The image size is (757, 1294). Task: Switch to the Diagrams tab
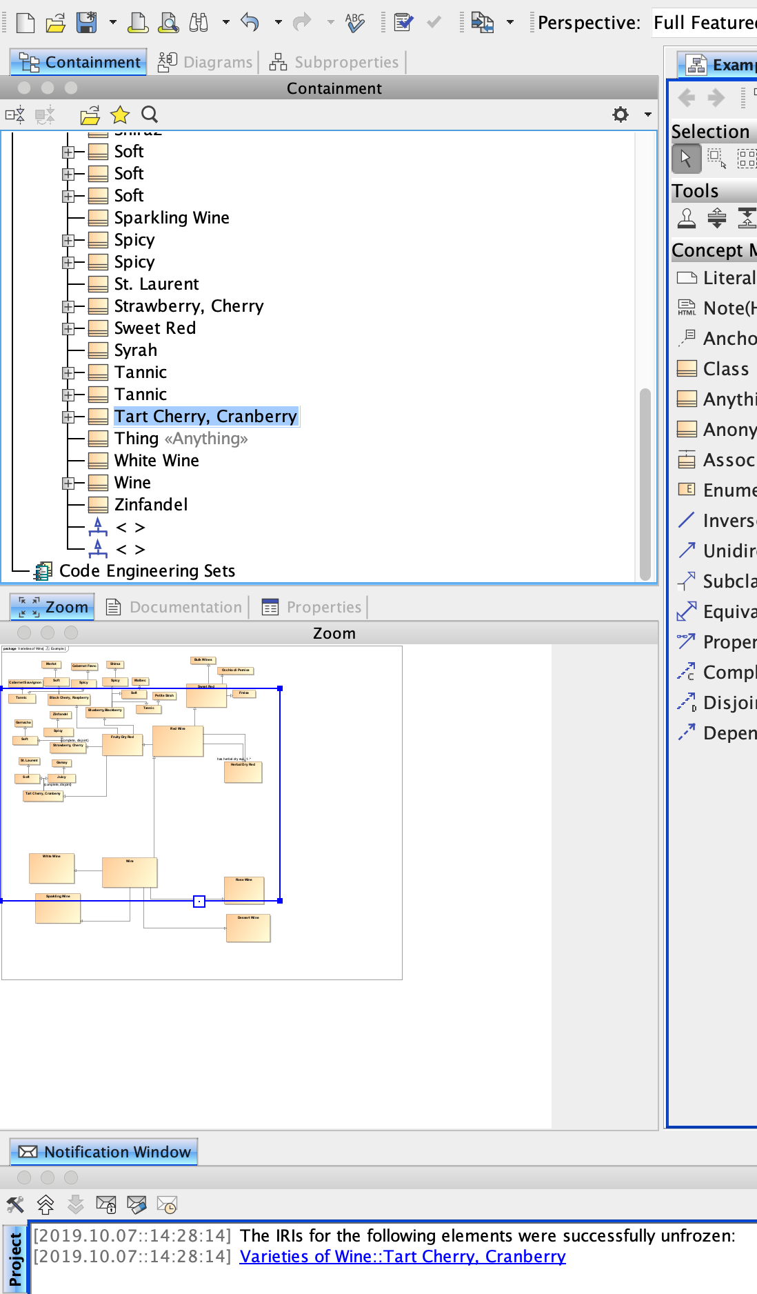[205, 62]
